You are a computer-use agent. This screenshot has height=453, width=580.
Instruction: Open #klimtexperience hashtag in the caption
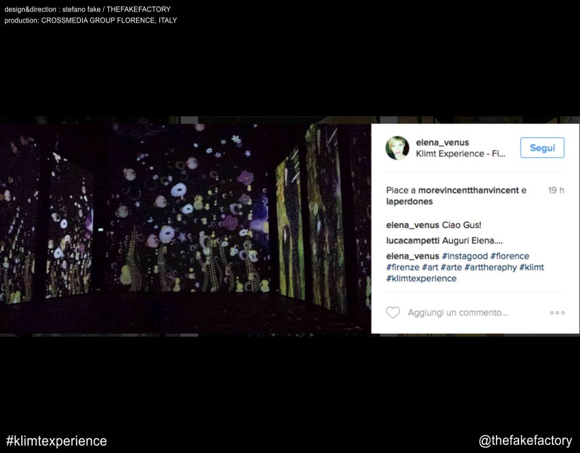(421, 279)
